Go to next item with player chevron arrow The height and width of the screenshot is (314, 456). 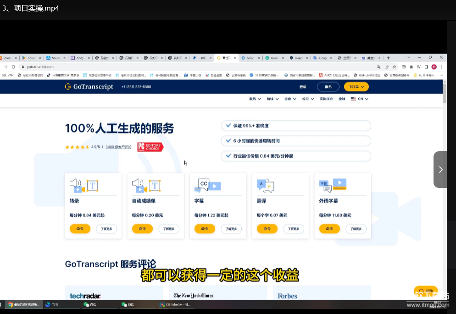440,169
